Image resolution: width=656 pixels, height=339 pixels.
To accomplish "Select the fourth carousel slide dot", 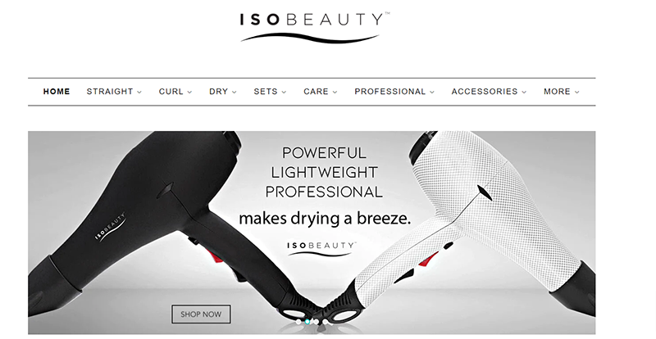I will click(325, 322).
